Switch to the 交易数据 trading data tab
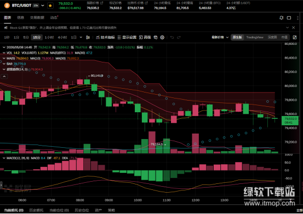Viewport: 303px width, 214px height. click(x=37, y=18)
